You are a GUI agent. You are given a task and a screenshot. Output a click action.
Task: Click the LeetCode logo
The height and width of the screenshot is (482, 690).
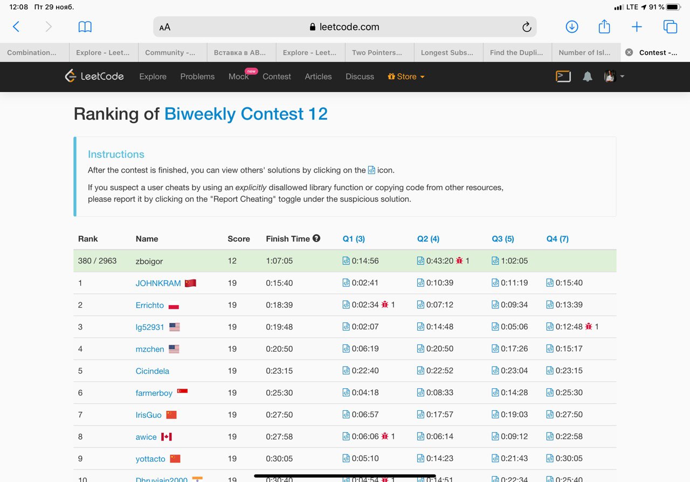pos(94,76)
